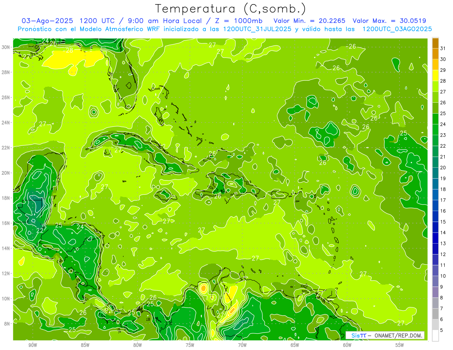
Task: Click legend value 20
Action: coord(443,168)
